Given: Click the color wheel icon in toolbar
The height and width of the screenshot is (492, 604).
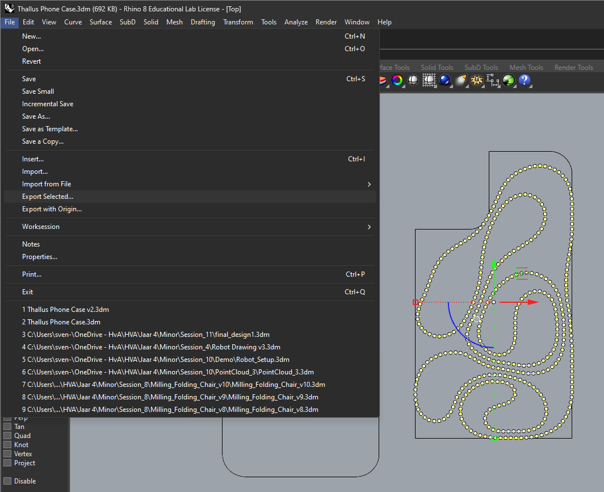Looking at the screenshot, I should coord(397,80).
